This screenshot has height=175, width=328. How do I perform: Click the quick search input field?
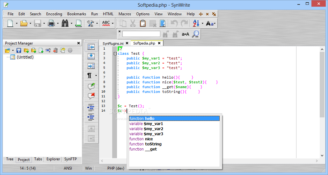tap(141, 34)
